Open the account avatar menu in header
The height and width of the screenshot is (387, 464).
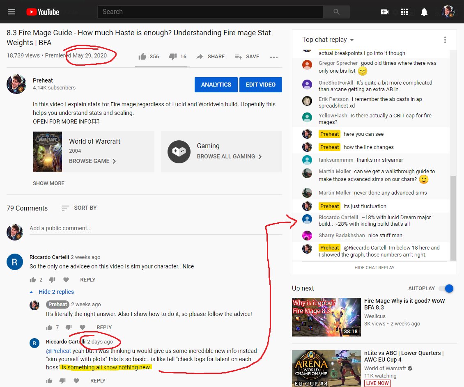click(x=448, y=12)
